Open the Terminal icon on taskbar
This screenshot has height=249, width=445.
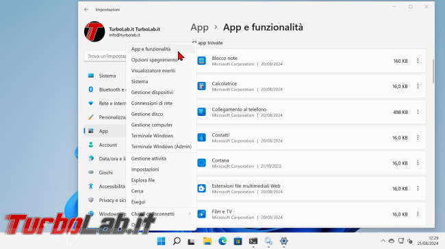tap(253, 241)
